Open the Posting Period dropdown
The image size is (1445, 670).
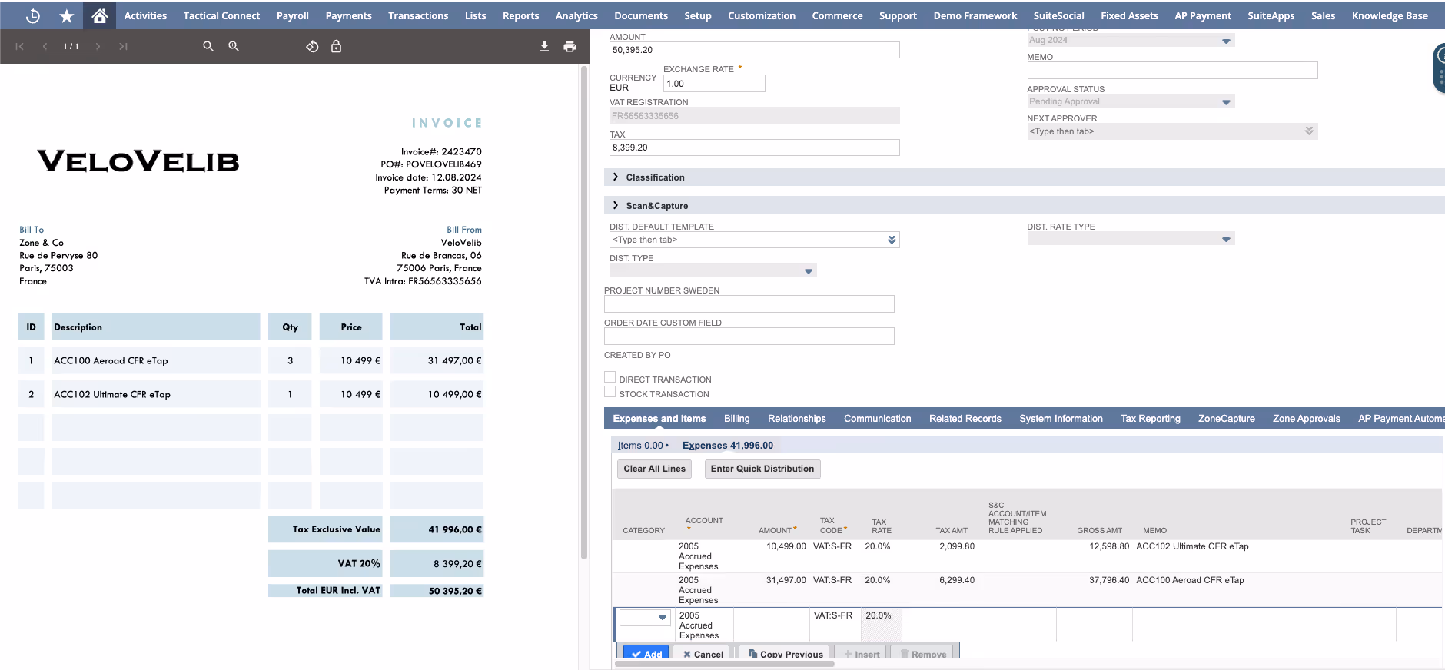[x=1226, y=41]
